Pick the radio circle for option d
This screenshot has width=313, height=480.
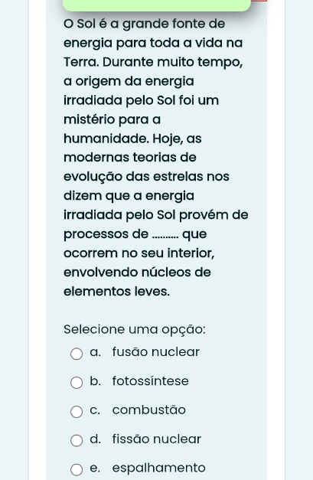tap(77, 440)
